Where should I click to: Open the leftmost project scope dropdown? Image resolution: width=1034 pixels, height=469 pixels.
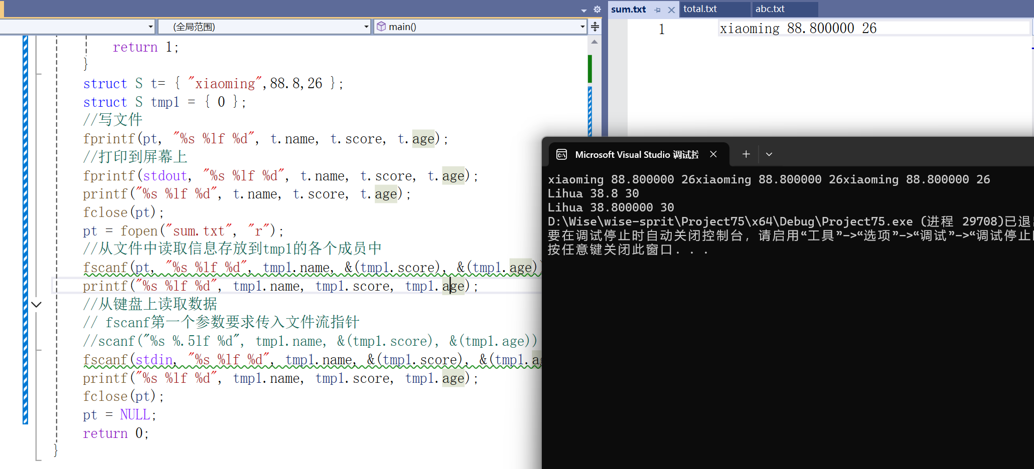tap(151, 27)
